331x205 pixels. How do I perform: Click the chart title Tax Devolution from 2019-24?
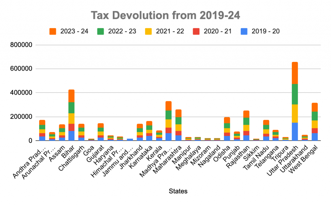[x=166, y=15]
